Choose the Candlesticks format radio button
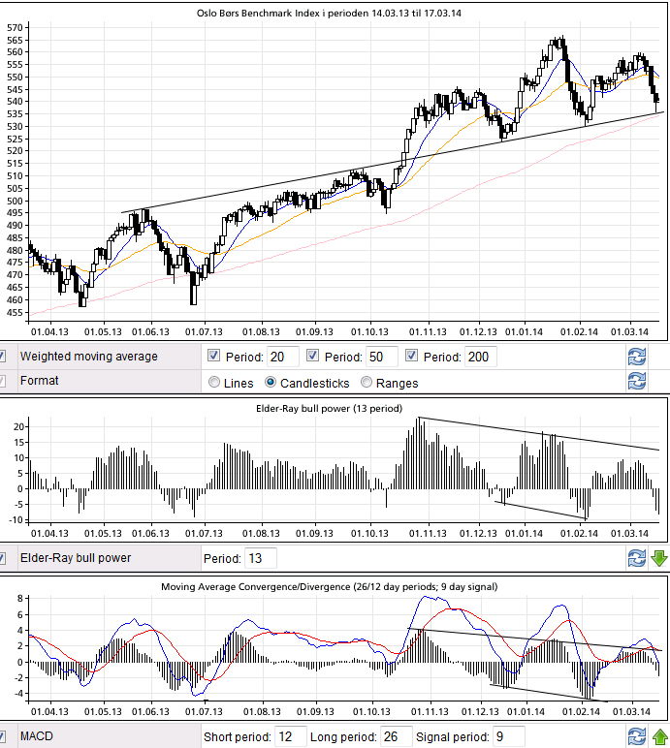This screenshot has height=748, width=670. tap(271, 383)
